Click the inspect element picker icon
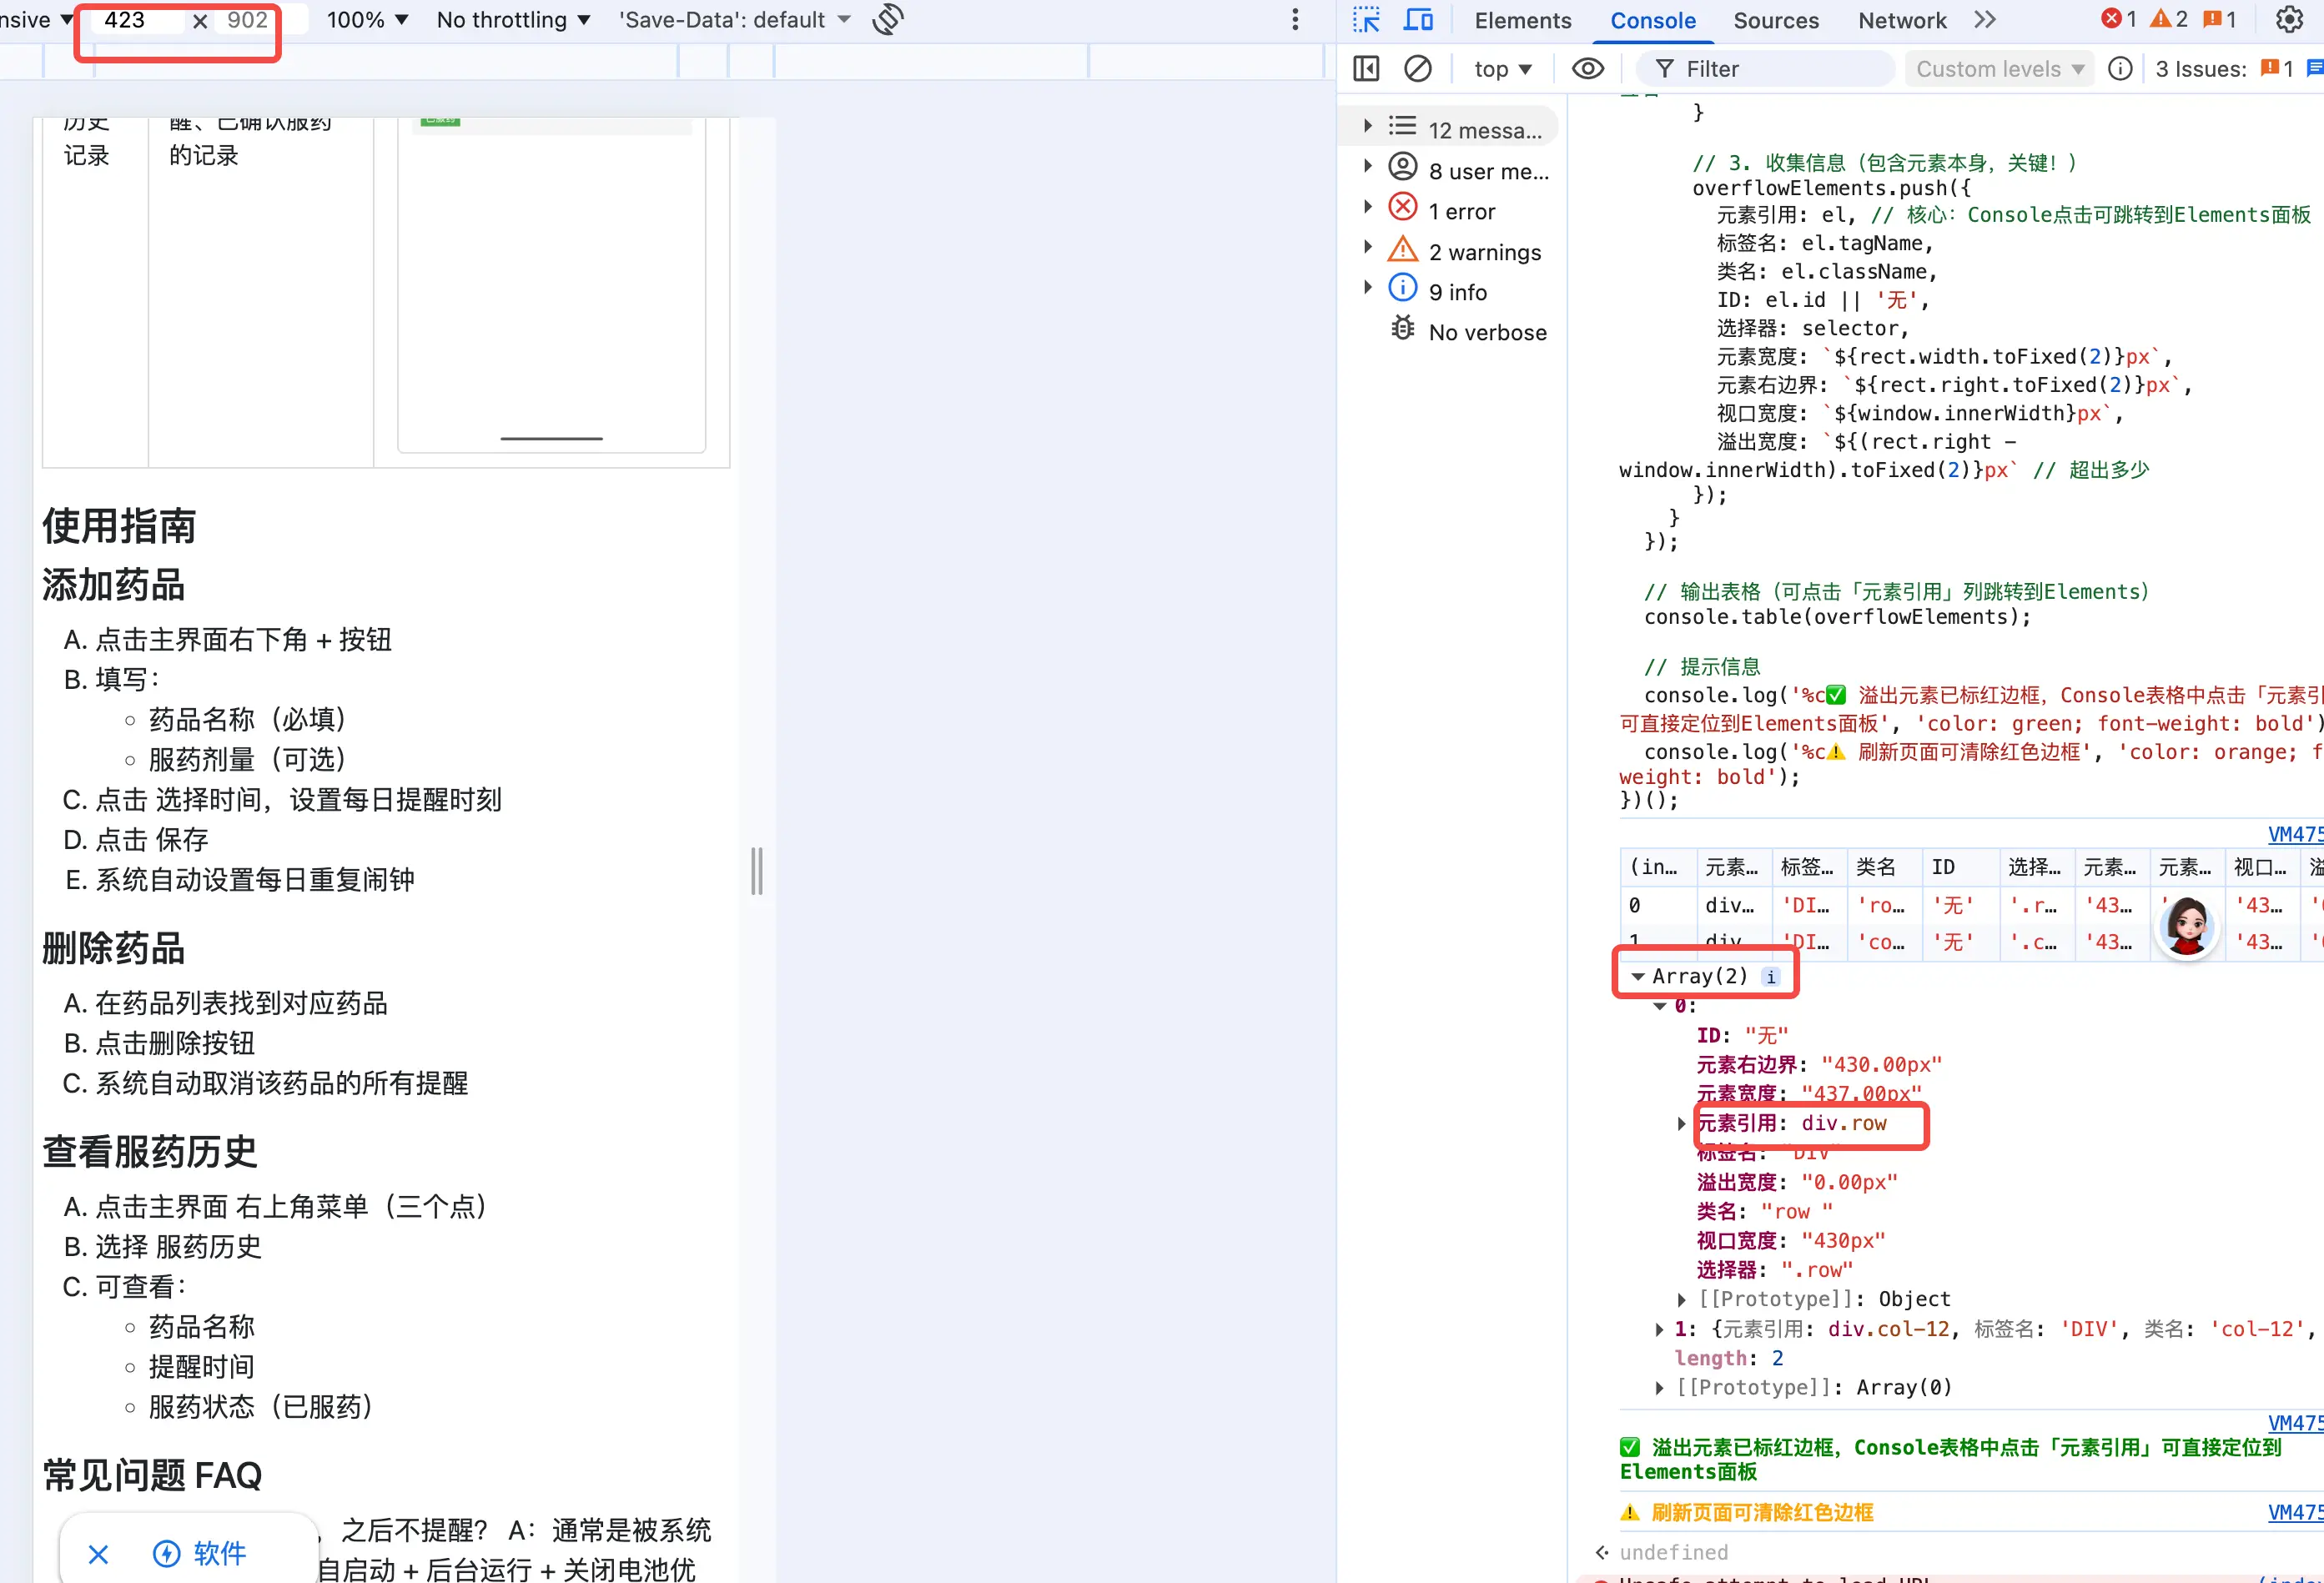 [x=1366, y=20]
